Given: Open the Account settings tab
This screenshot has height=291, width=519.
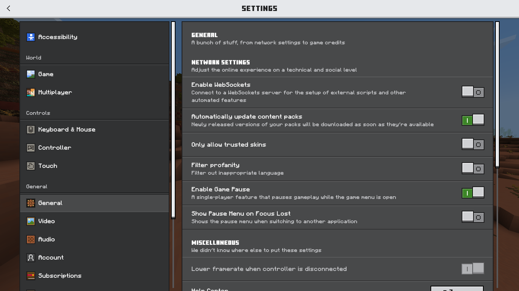Looking at the screenshot, I should [51, 258].
